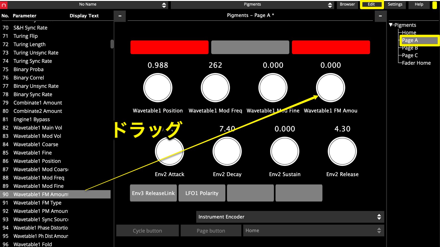This screenshot has height=247, width=440.
Task: Click the Env2 Attack knob
Action: 170,152
